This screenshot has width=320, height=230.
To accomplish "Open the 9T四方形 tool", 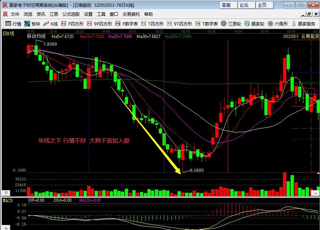I will 180,24.
